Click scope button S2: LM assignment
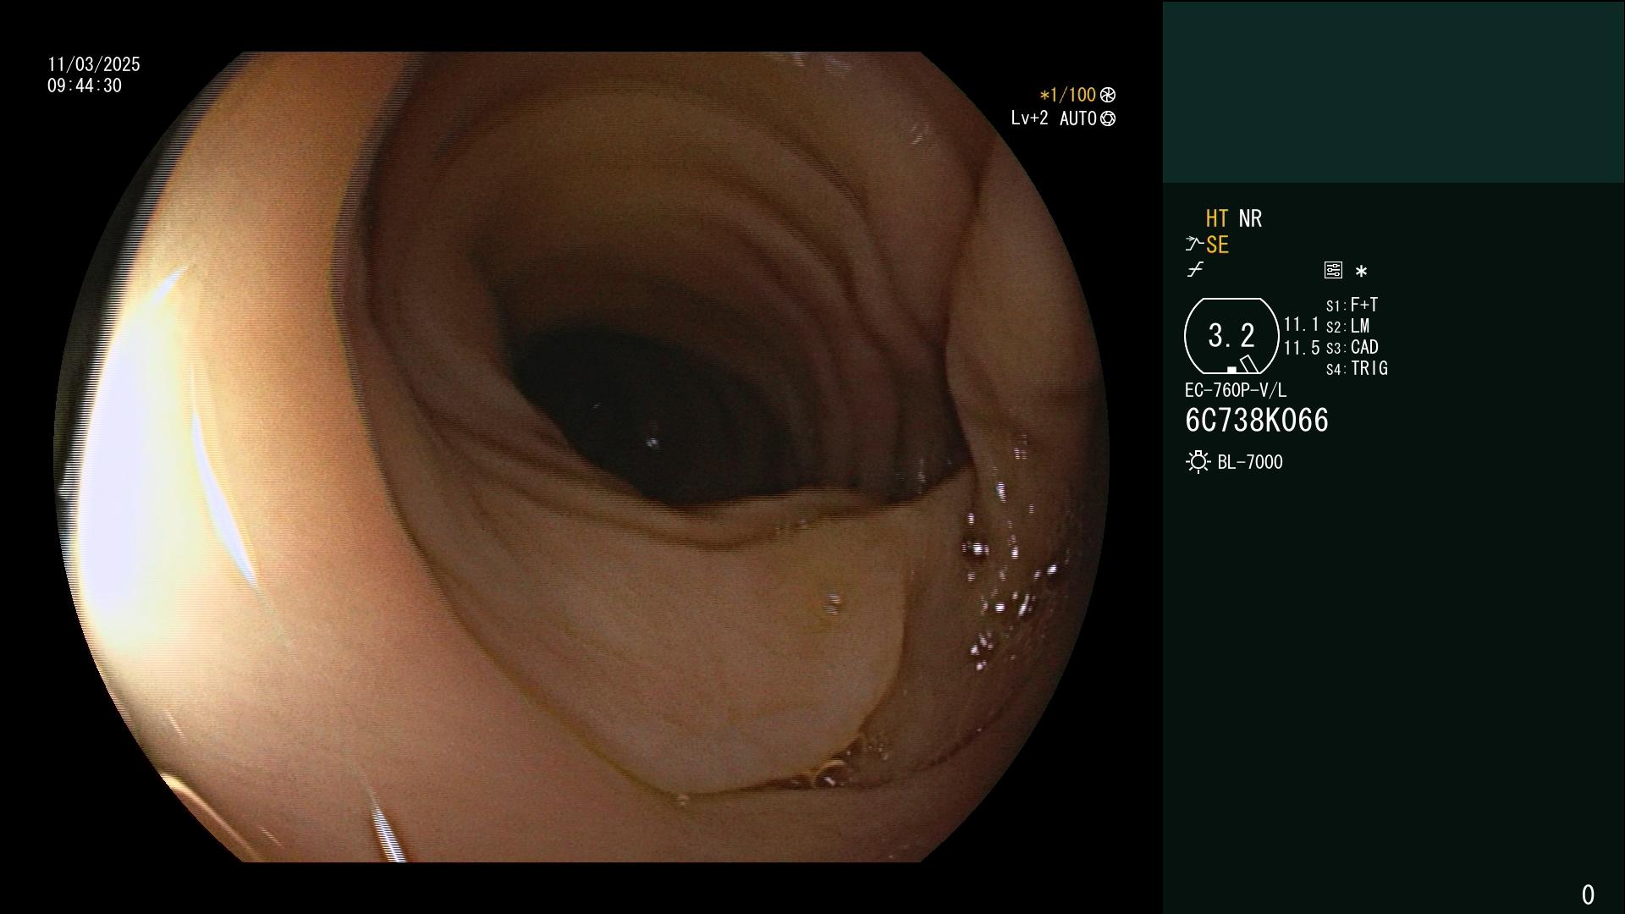This screenshot has width=1625, height=914. [x=1348, y=326]
